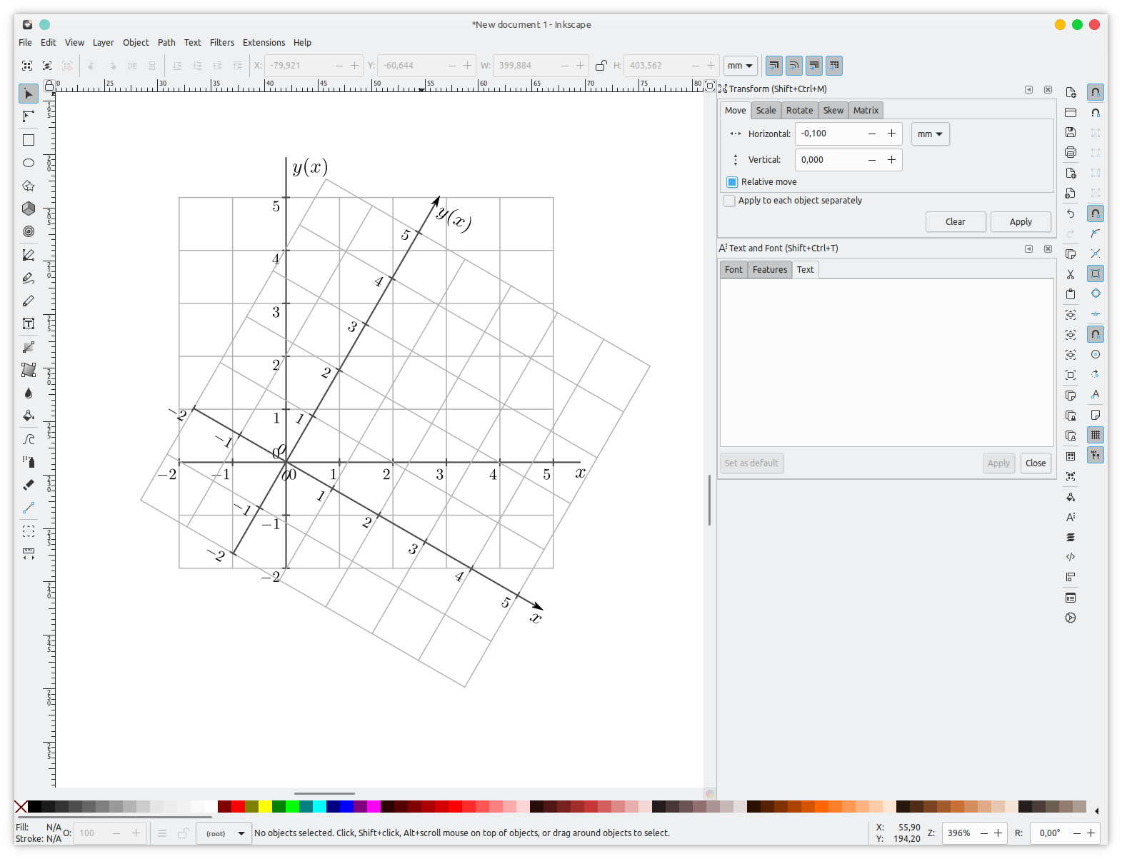This screenshot has width=1122, height=859.
Task: Switch to the Features tab
Action: click(x=770, y=270)
